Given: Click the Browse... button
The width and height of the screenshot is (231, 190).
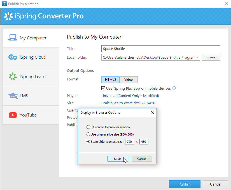Looking at the screenshot, I should pos(211,57).
